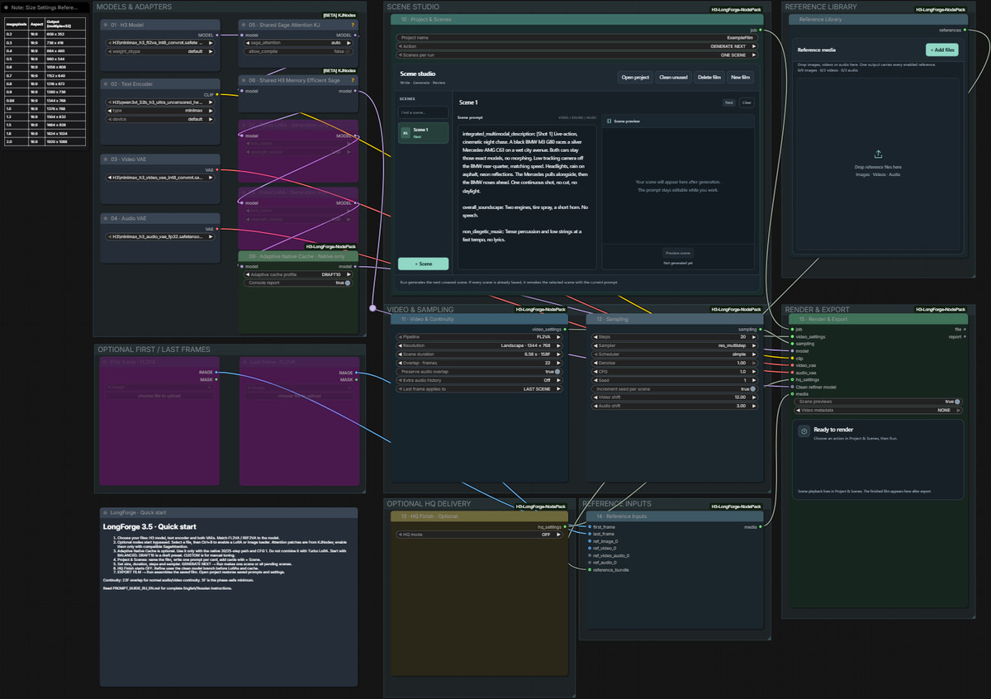Open help icon on Shared H3 Memory Efficient Sage

pos(353,80)
